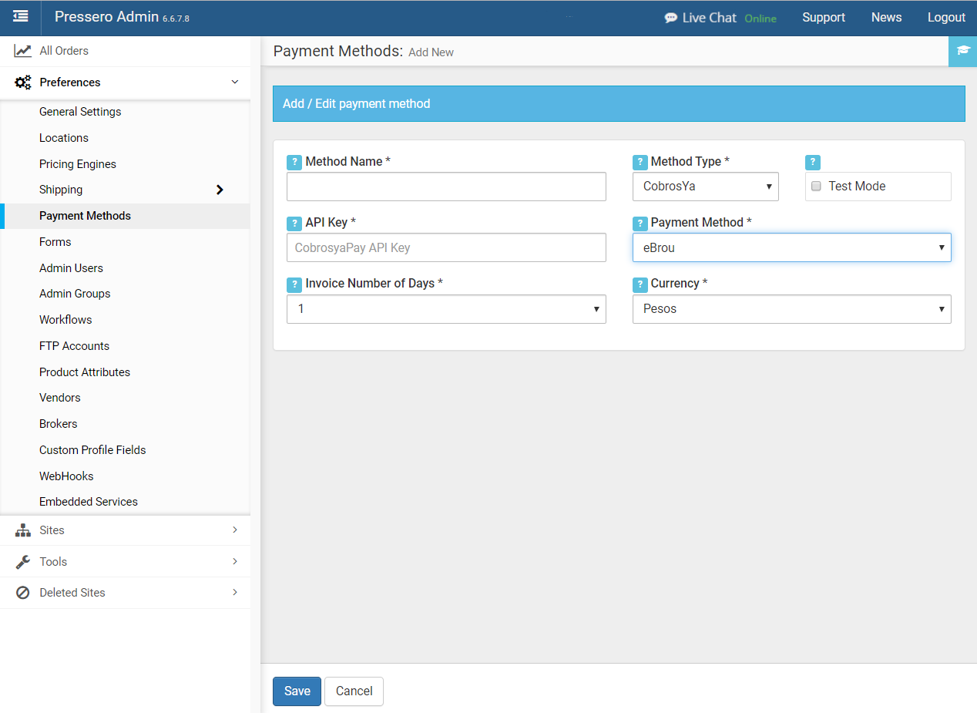Open the Payment Method eBrou dropdown

click(791, 247)
